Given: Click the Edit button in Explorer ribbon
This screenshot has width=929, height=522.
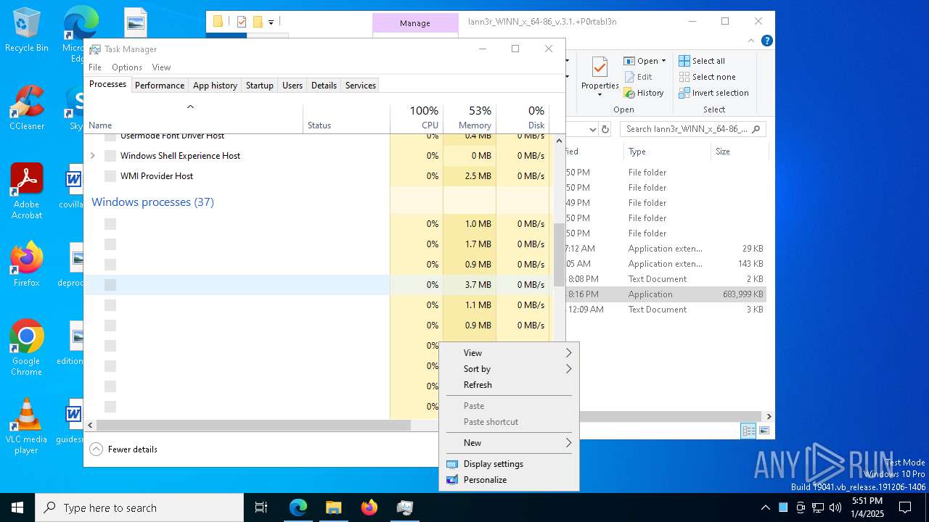Looking at the screenshot, I should click(x=638, y=77).
